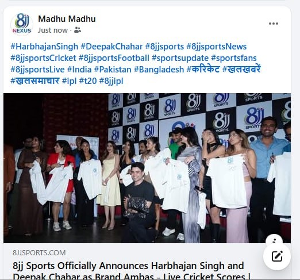This screenshot has height=280, width=300.
Task: Open the #Bangladesh hashtag
Action: (159, 70)
